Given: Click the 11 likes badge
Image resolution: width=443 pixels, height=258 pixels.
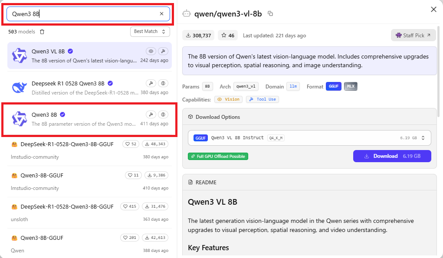Looking at the screenshot, I should (x=133, y=175).
